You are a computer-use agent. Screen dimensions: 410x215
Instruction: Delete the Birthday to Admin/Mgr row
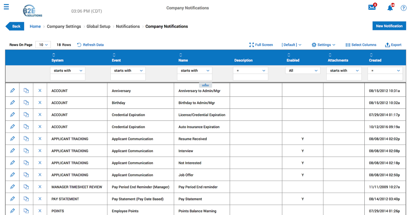(x=40, y=103)
